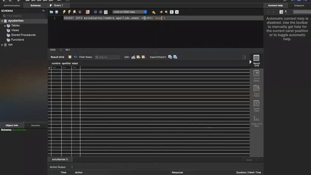Toggle automatic context help icon
The image size is (311, 175).
286,12
